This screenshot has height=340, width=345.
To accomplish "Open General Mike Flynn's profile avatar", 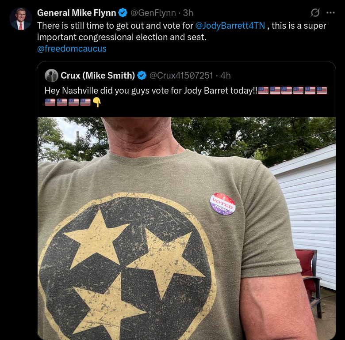I will [20, 19].
